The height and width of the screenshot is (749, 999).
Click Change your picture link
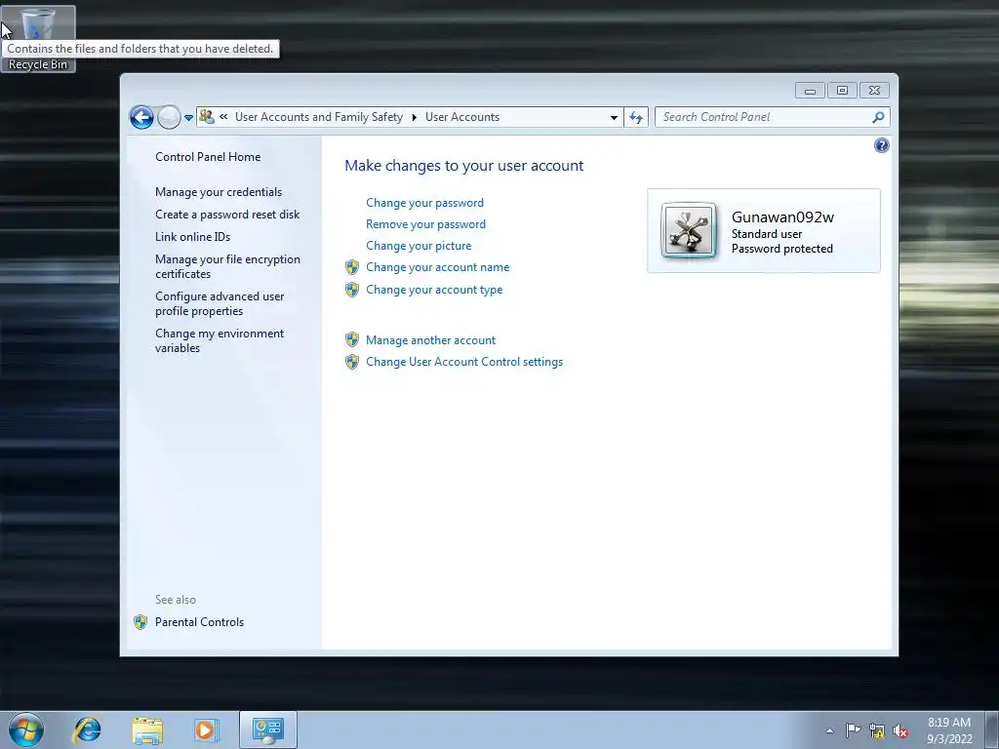[x=419, y=246]
